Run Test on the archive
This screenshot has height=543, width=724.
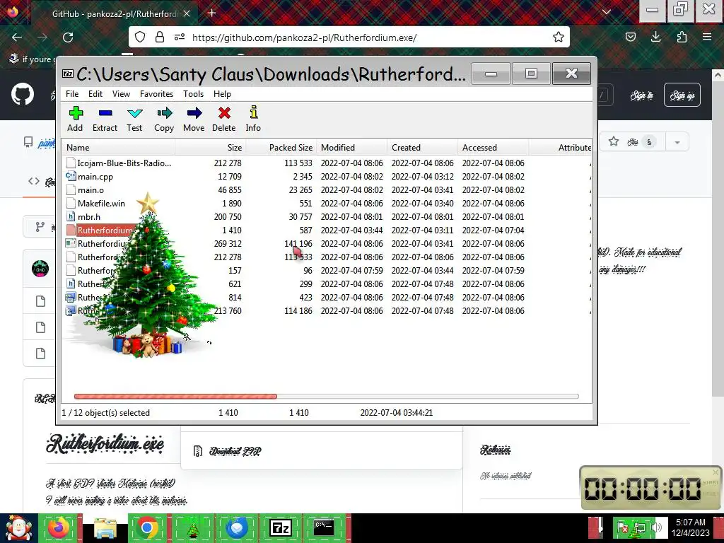coord(134,119)
